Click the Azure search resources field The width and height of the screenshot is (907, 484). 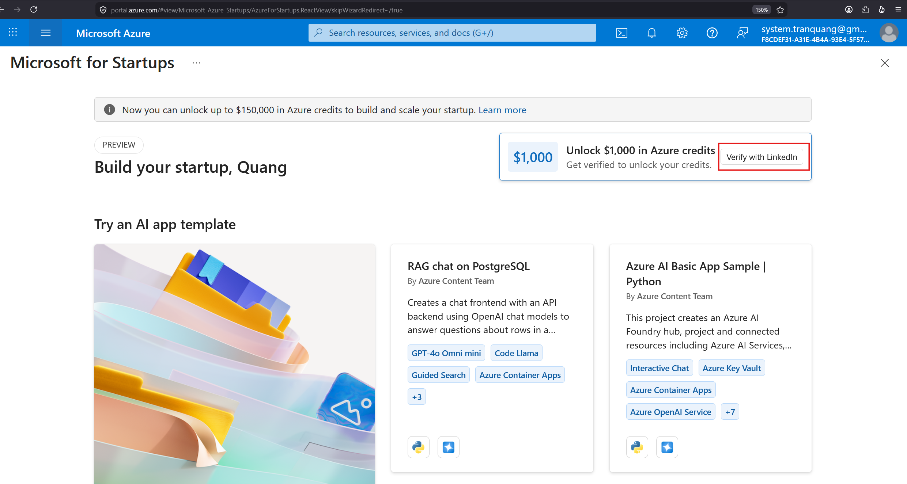coord(452,33)
